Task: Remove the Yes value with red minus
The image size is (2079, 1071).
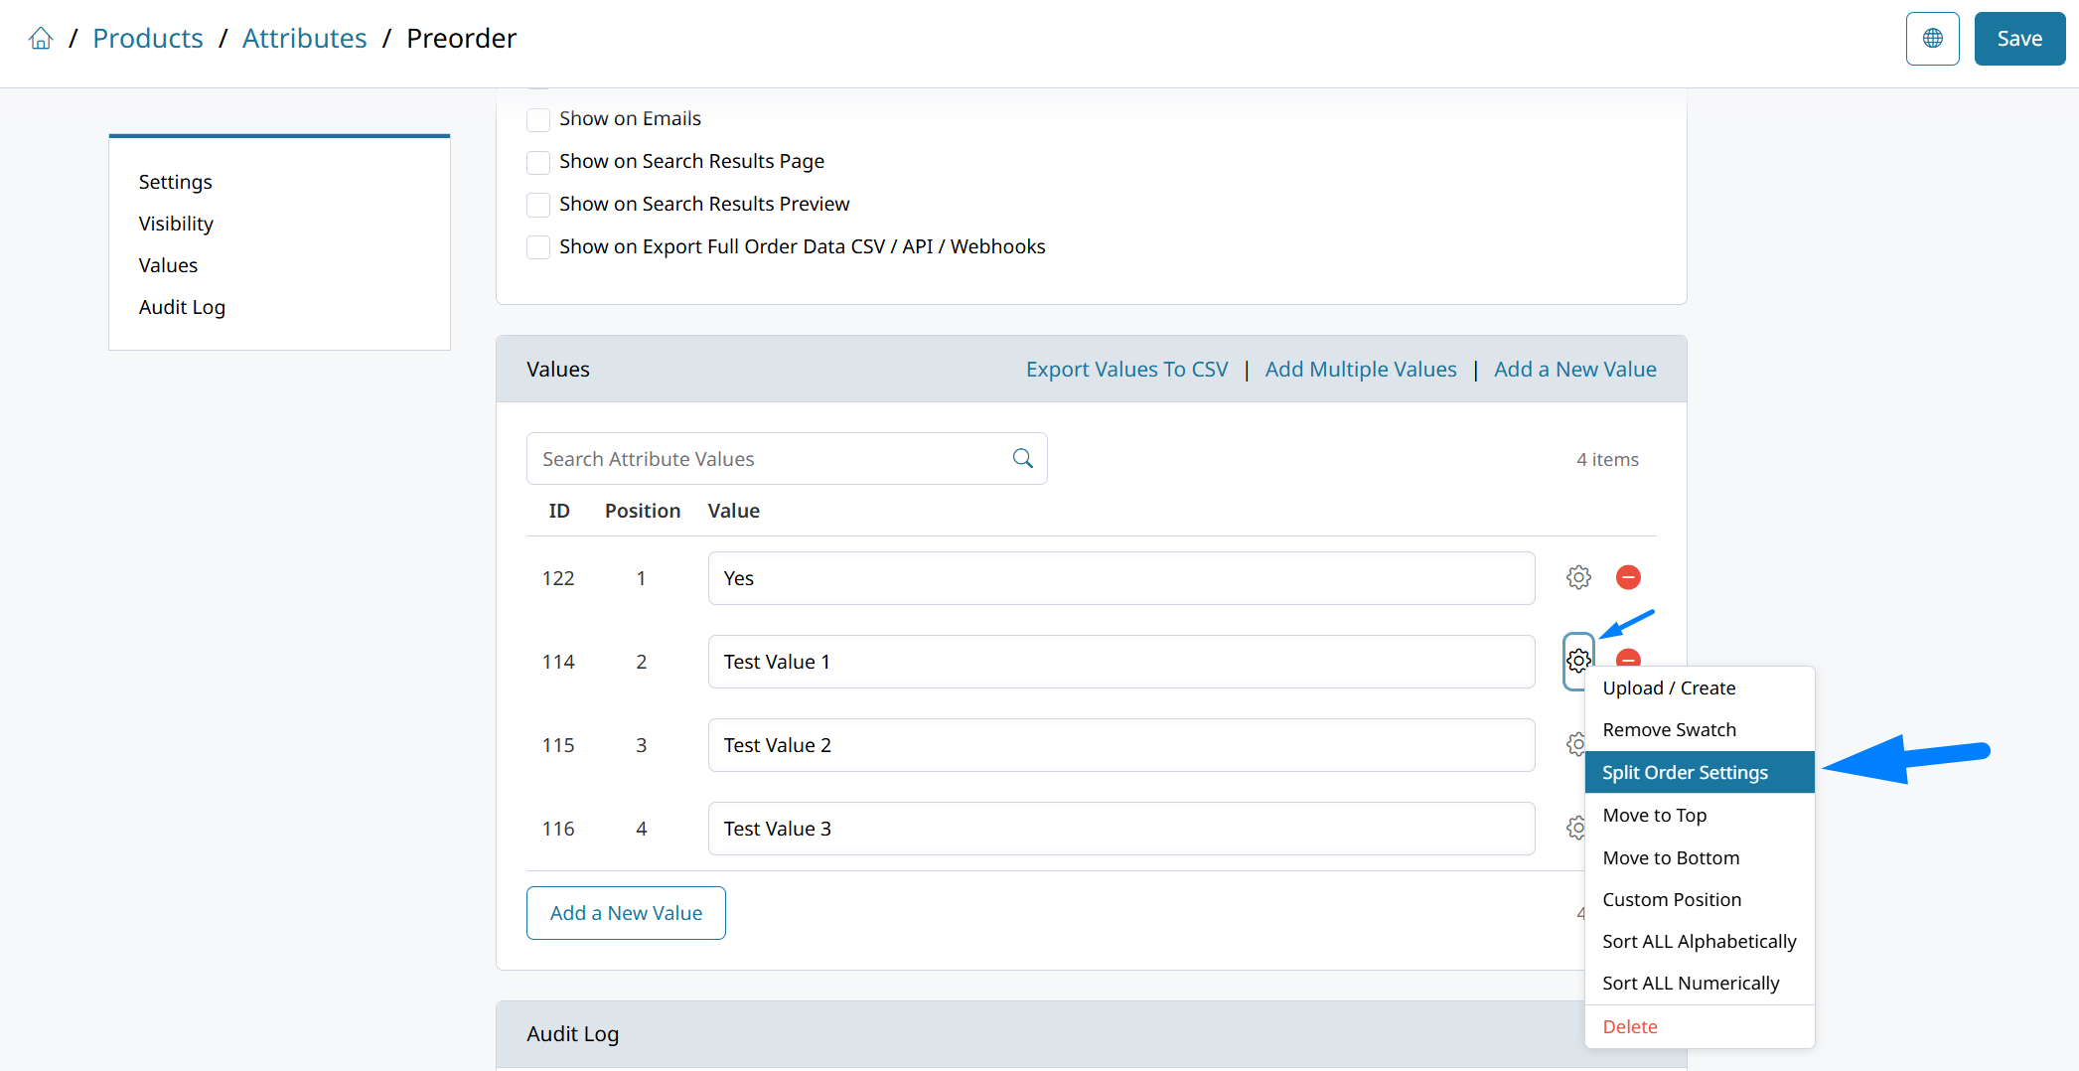Action: pos(1628,577)
